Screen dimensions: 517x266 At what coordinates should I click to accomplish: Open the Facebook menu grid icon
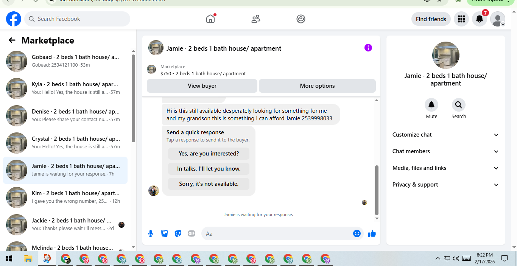coord(461,19)
